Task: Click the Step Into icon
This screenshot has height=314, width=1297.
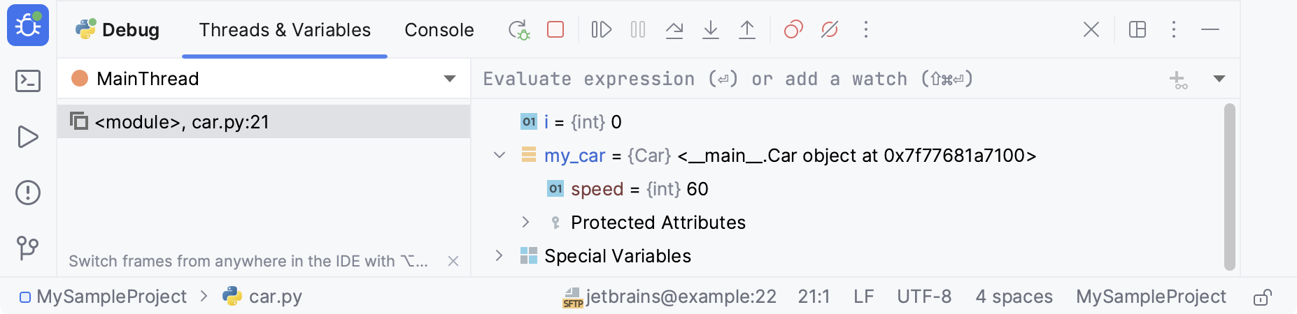Action: (x=711, y=30)
